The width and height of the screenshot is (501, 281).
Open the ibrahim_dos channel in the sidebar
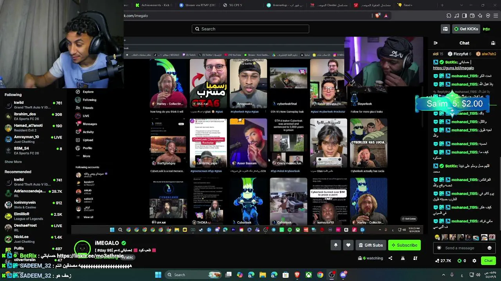click(x=34, y=116)
